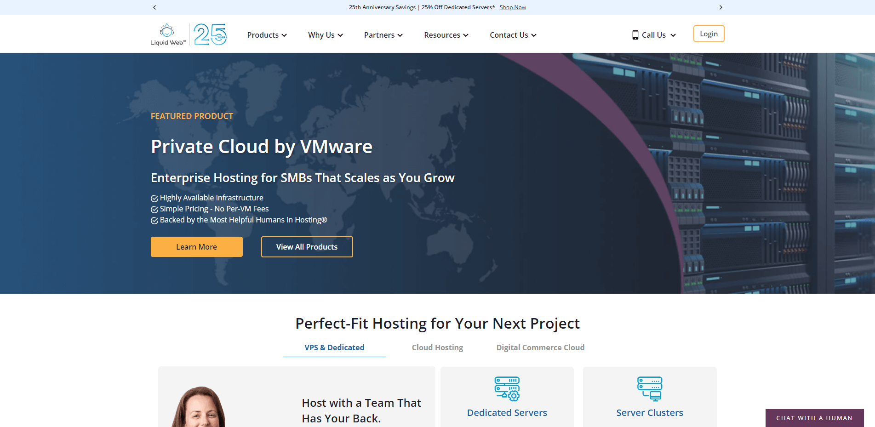
Task: Go to next announcement banner arrow
Action: (721, 7)
